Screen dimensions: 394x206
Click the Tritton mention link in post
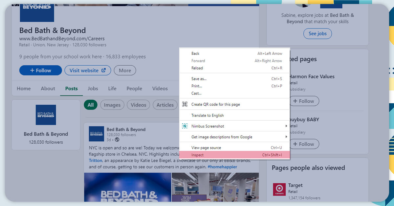coord(96,160)
